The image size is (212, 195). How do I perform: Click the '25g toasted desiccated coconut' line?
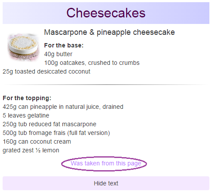(46, 72)
